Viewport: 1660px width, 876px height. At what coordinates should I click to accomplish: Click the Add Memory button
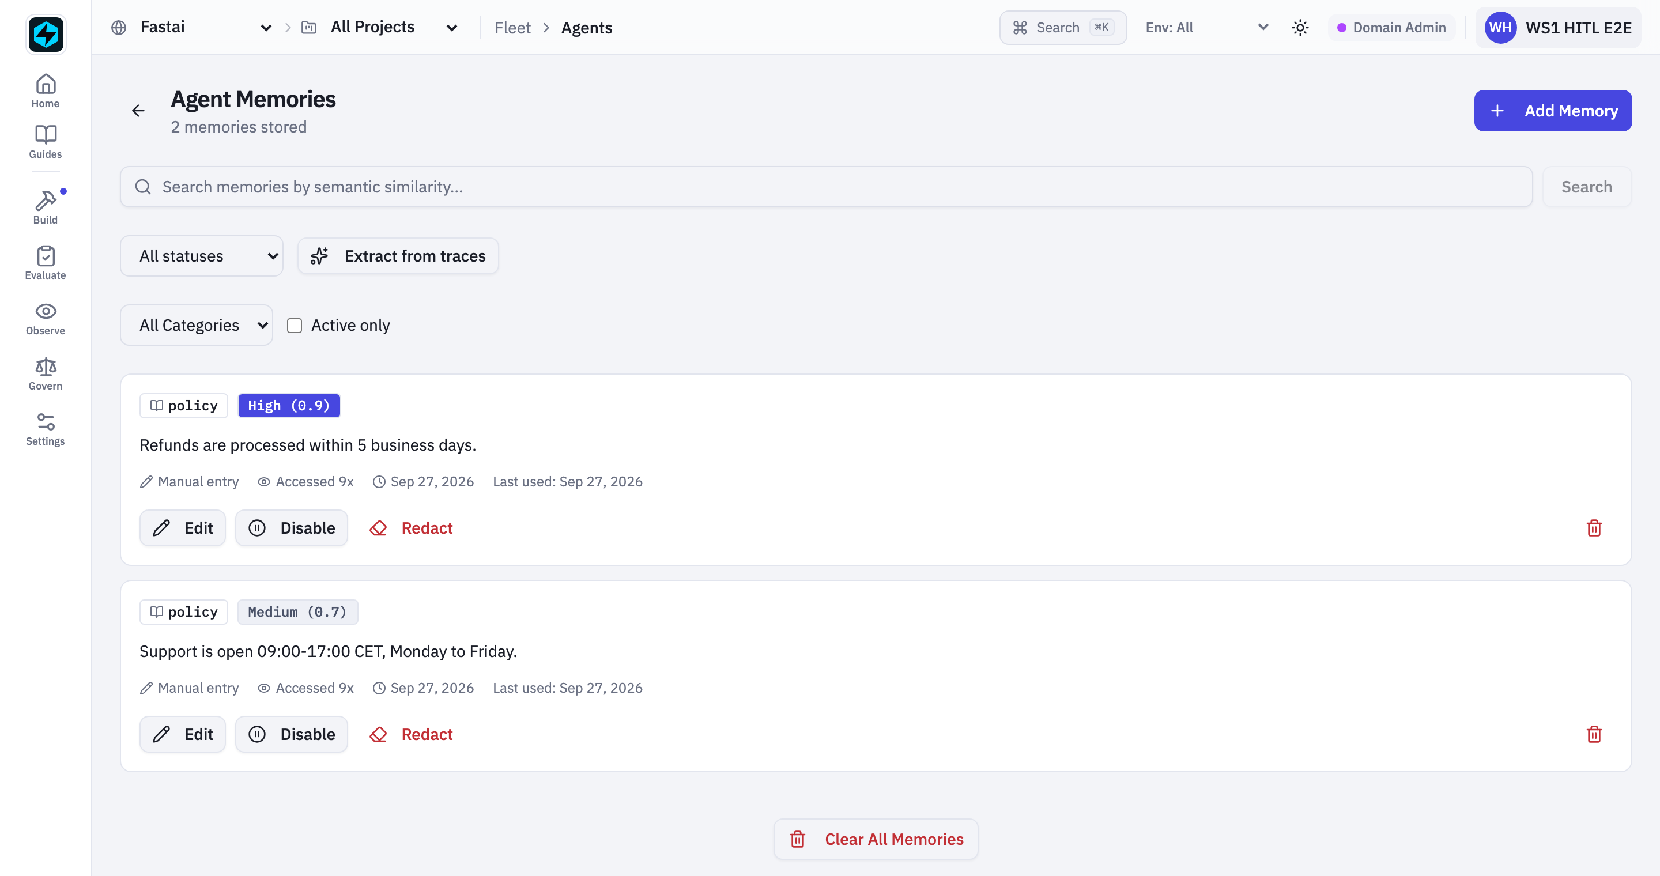click(1553, 111)
